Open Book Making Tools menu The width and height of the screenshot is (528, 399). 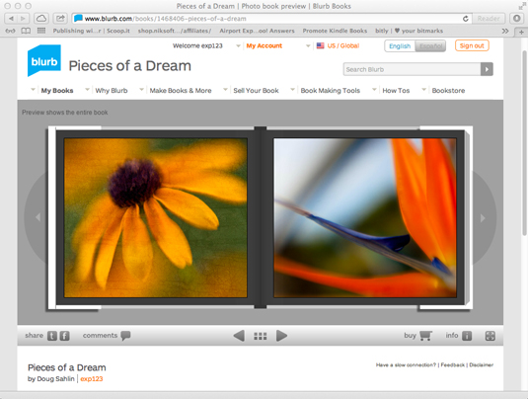(331, 90)
